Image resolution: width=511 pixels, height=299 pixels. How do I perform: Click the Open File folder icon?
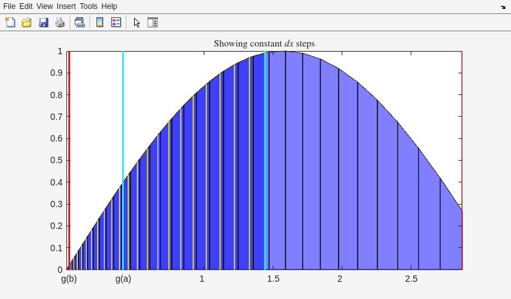tap(27, 22)
